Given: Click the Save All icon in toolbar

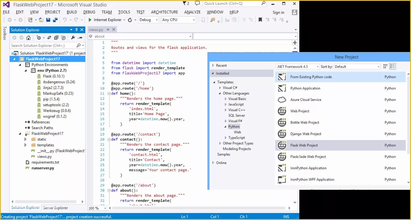Looking at the screenshot, I should [55, 20].
